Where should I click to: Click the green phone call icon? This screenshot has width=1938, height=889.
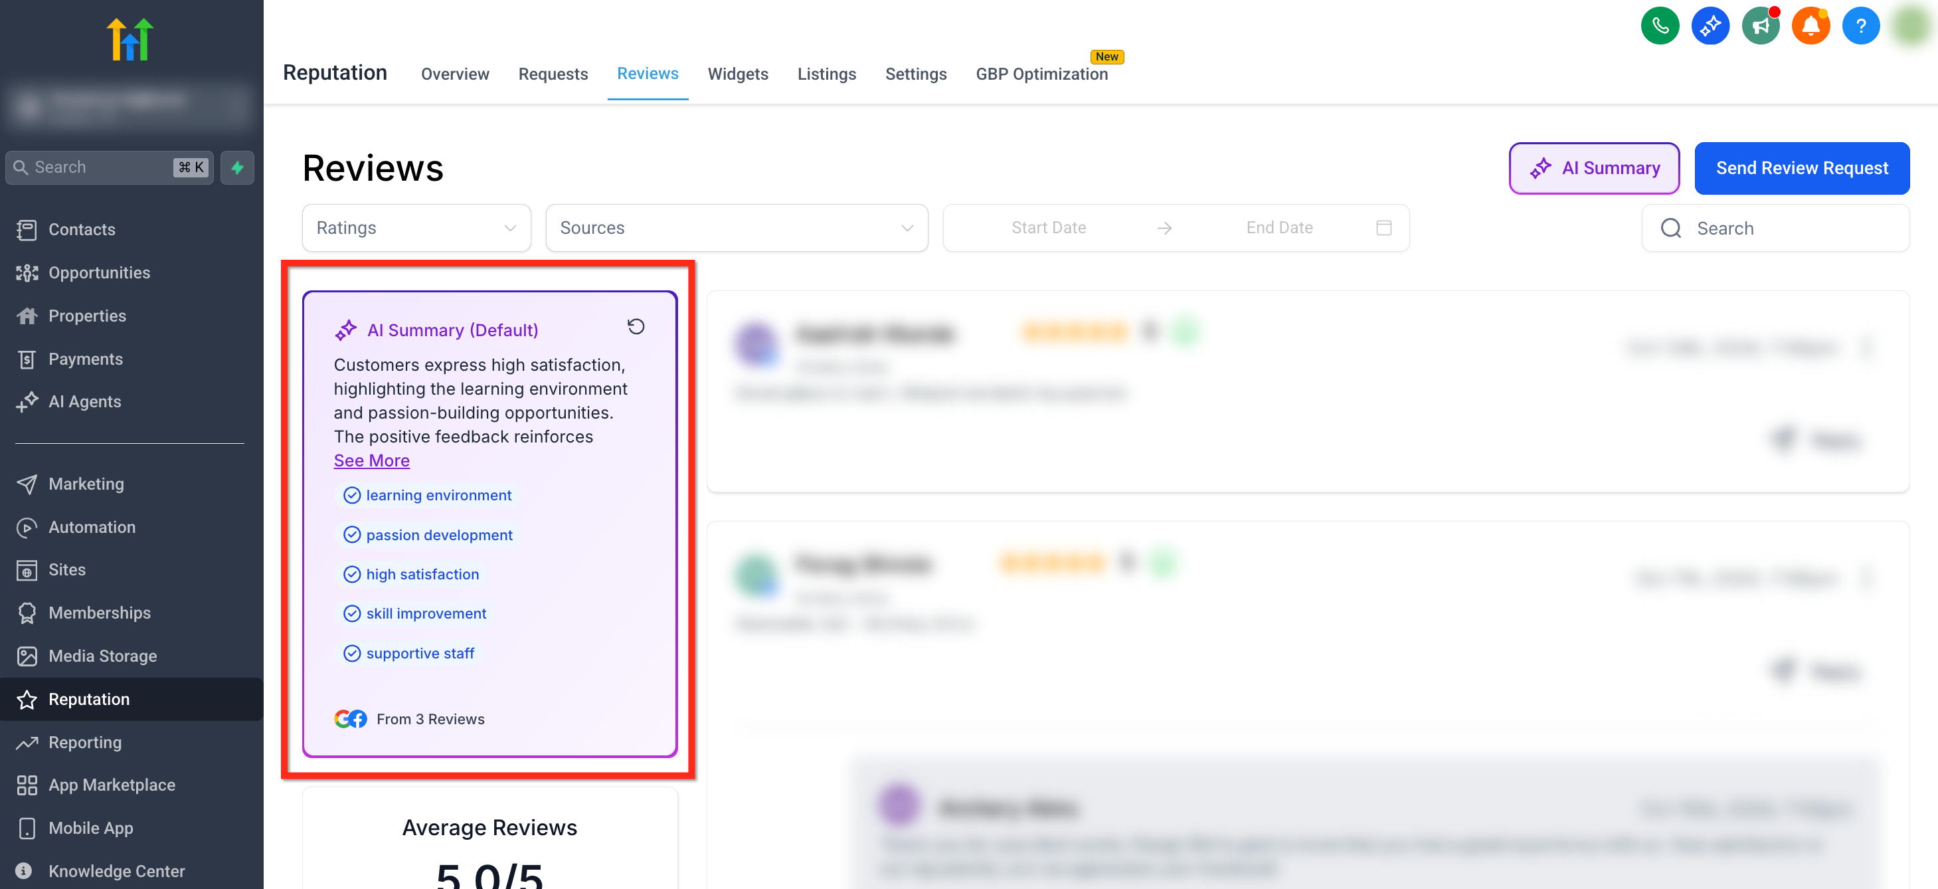click(x=1659, y=27)
